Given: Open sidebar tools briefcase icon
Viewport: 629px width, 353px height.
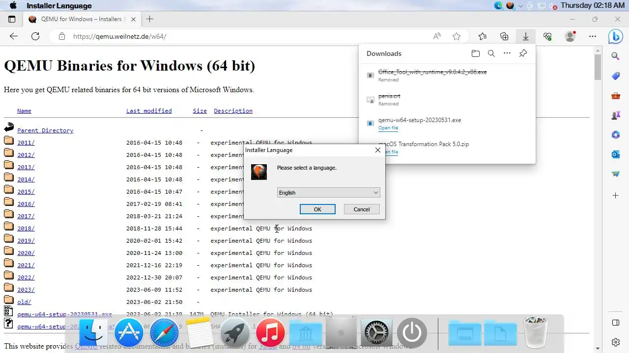Looking at the screenshot, I should [615, 96].
